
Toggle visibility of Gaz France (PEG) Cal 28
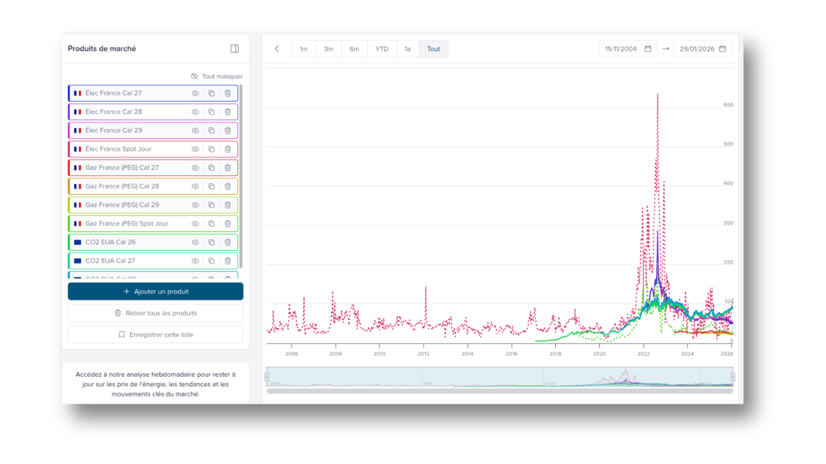point(195,186)
